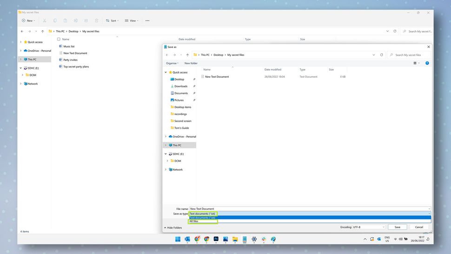Click the Paste icon in File Explorer toolbar

click(65, 21)
